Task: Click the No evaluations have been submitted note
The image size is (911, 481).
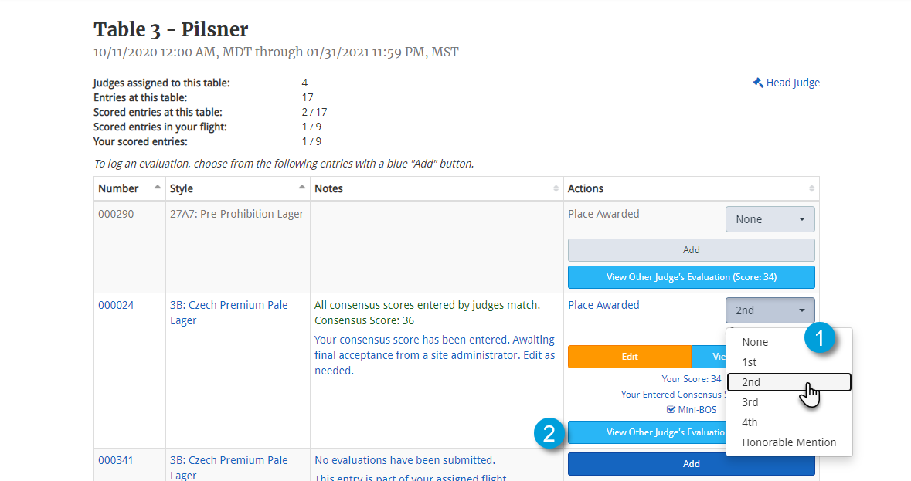Action: (x=404, y=460)
